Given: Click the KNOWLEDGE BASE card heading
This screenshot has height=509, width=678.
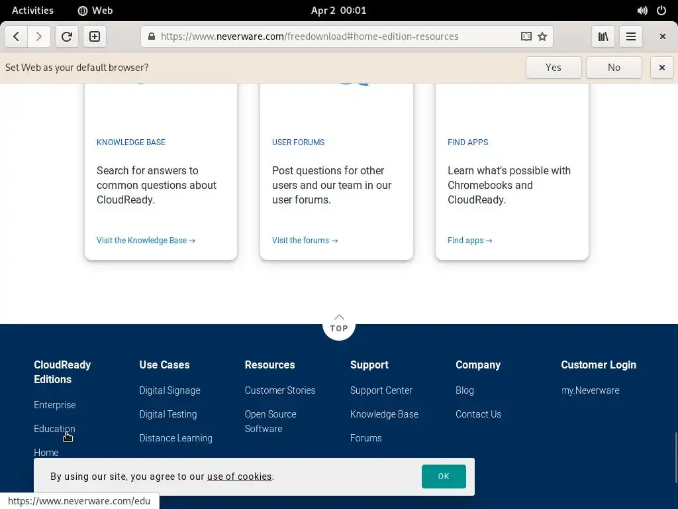Looking at the screenshot, I should [131, 142].
